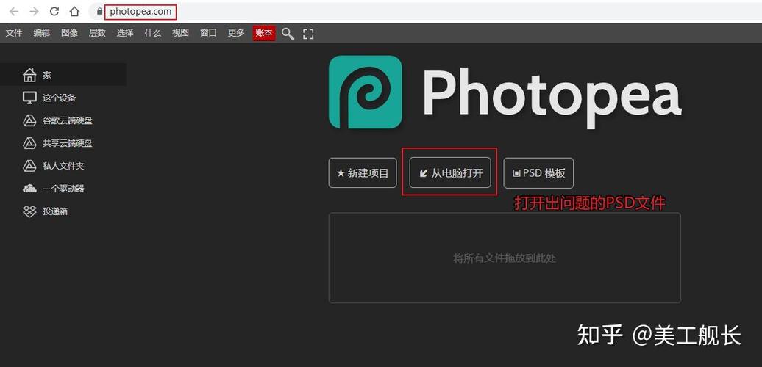
Task: Click the magnifier search icon
Action: 288,34
